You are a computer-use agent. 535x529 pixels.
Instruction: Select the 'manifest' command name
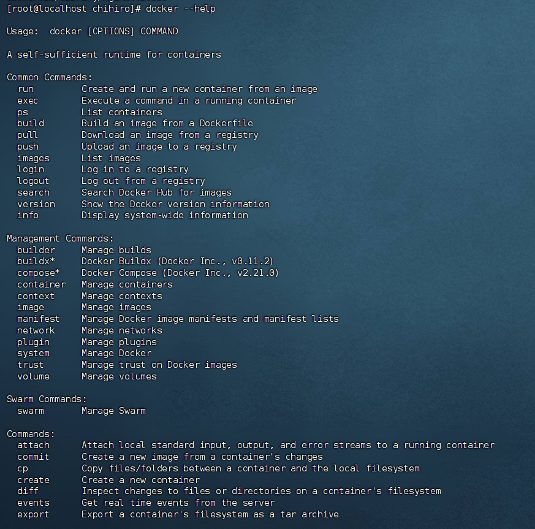(38, 319)
